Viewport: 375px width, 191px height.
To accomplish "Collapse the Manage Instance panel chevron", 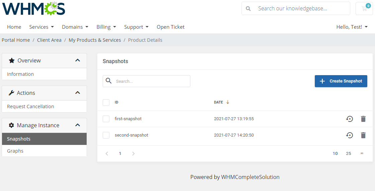I will pos(78,125).
